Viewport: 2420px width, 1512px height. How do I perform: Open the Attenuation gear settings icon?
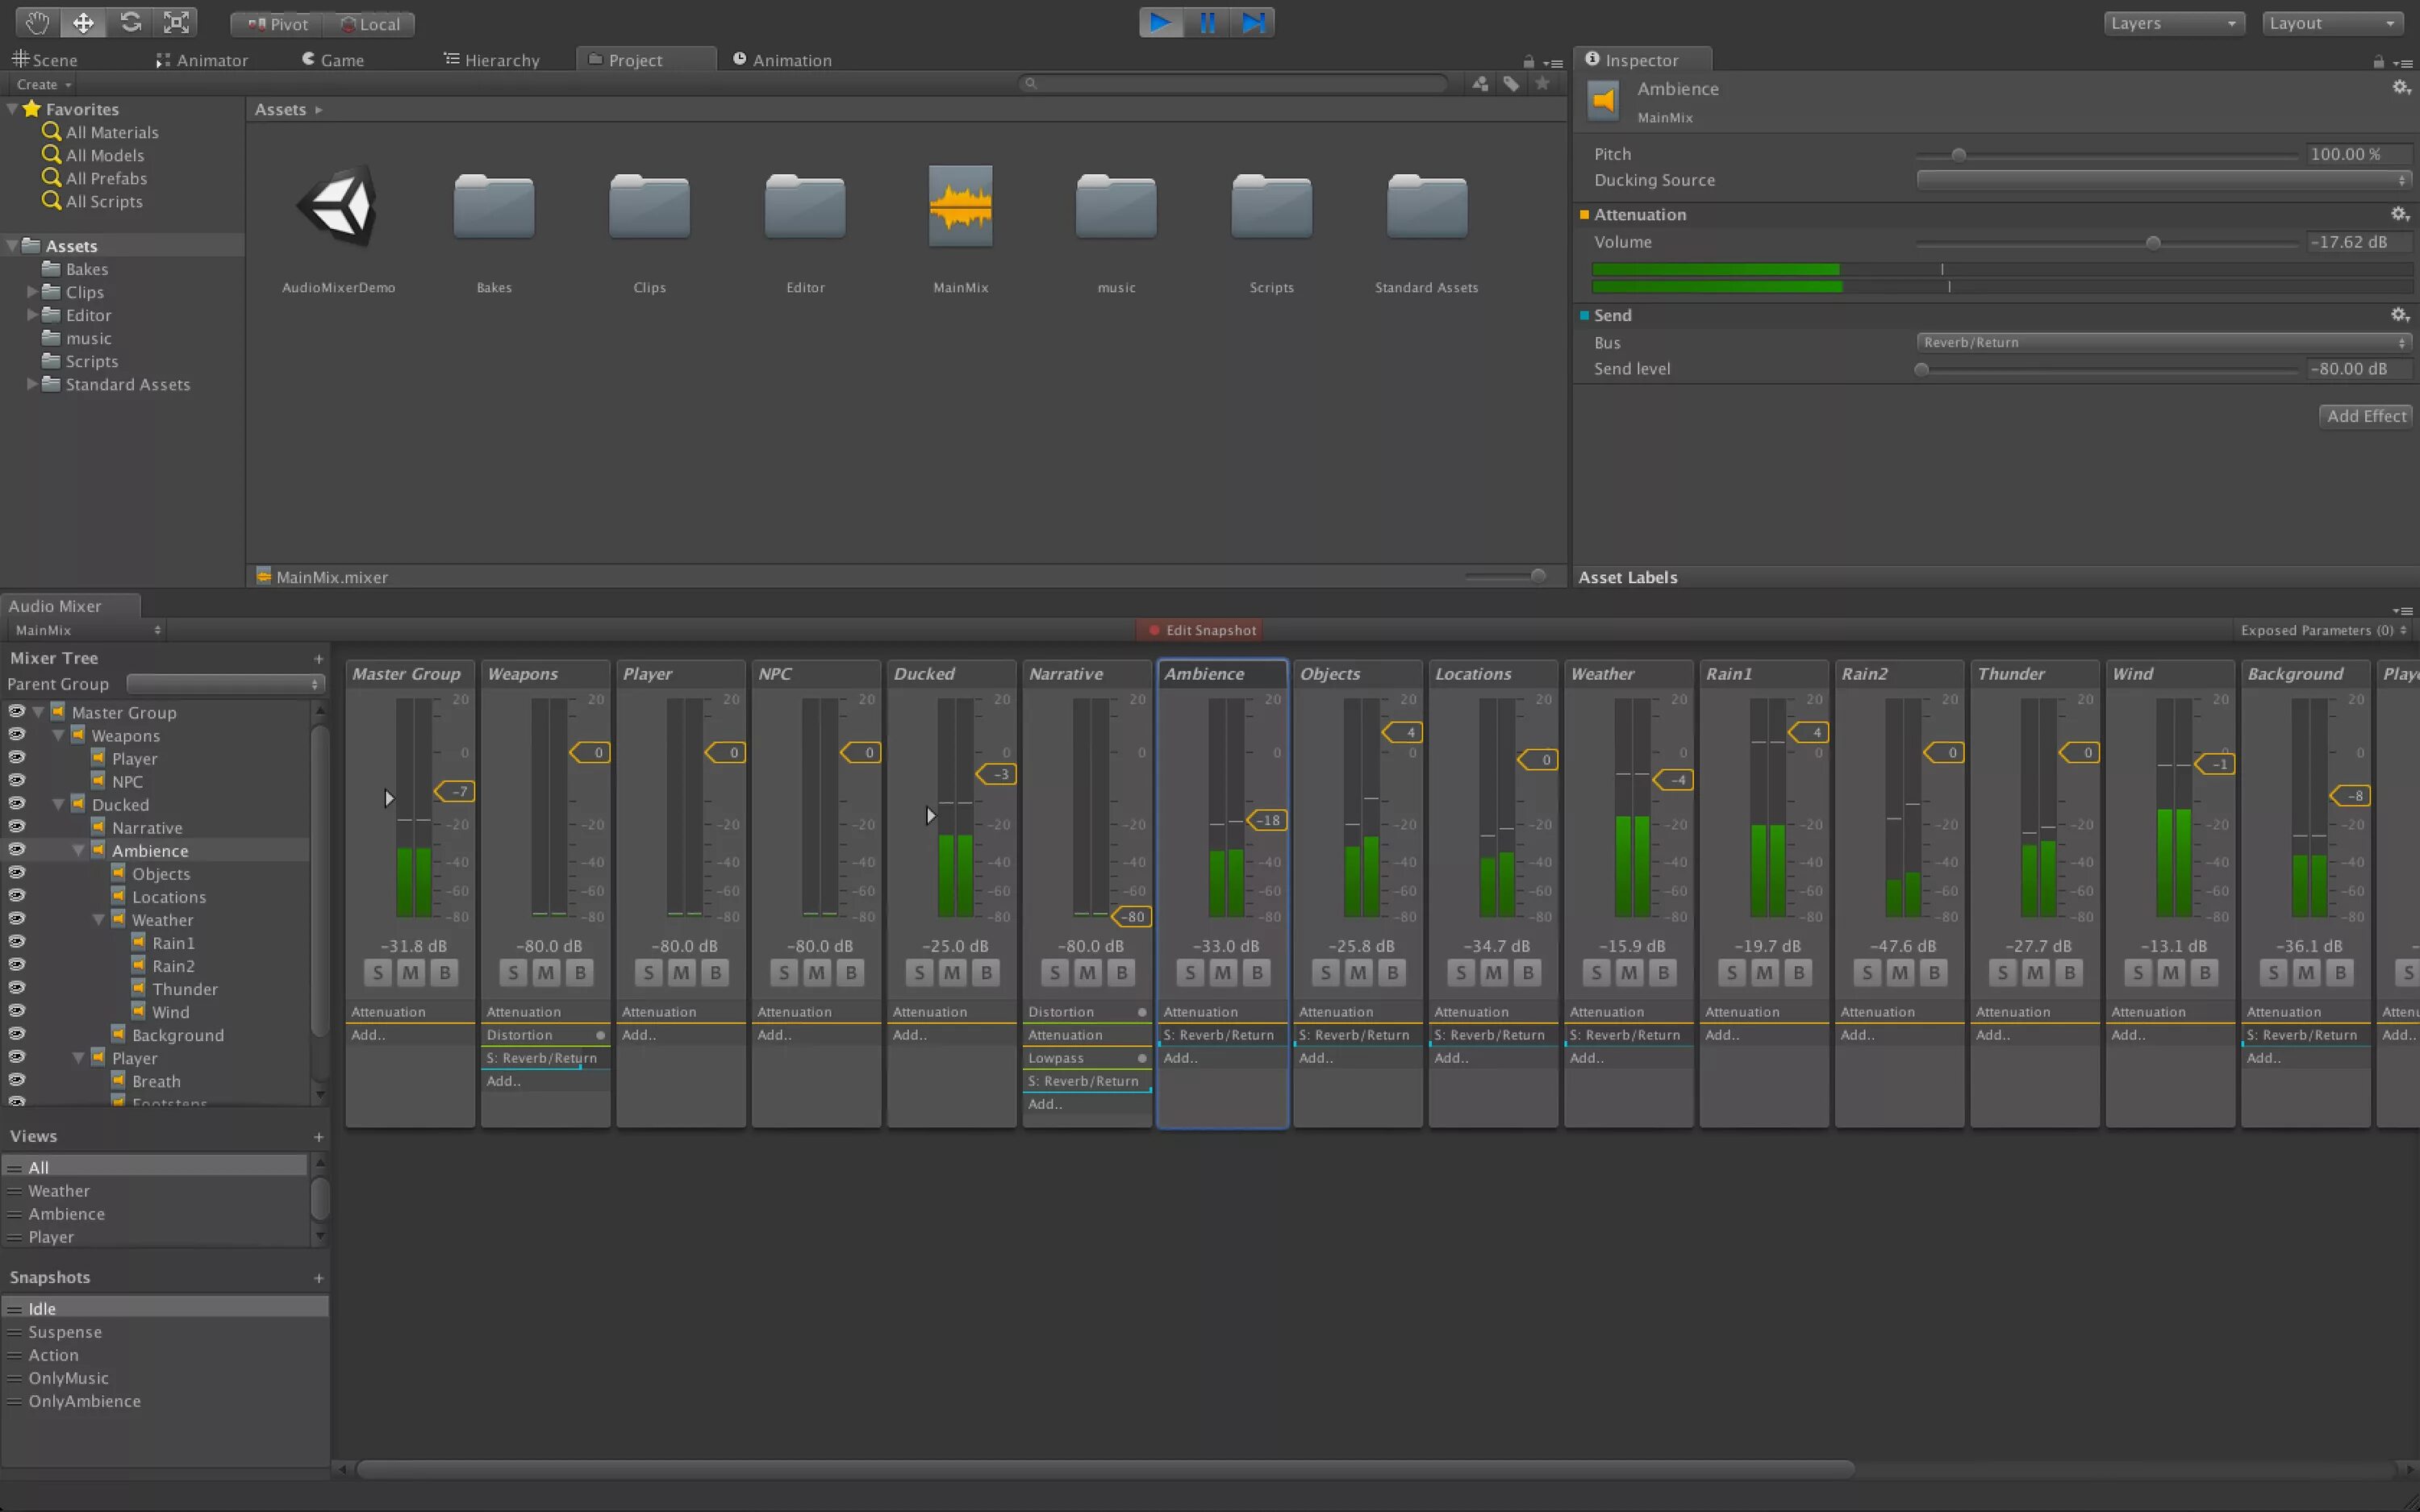(x=2399, y=214)
